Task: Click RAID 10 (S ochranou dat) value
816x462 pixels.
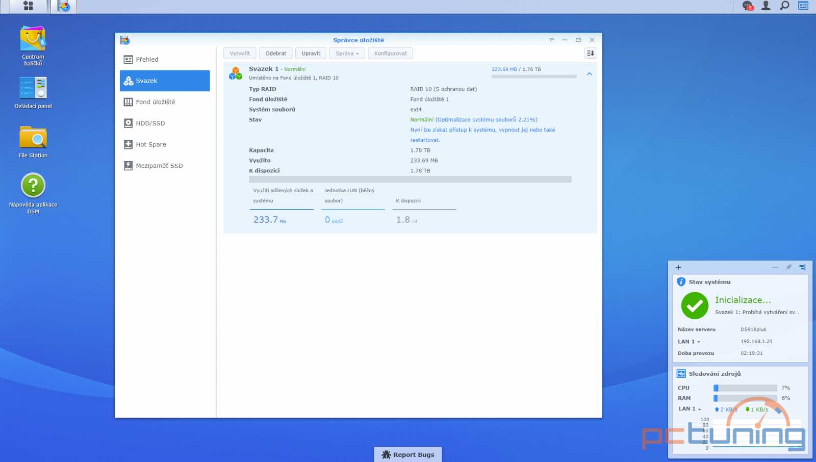Action: coord(444,89)
